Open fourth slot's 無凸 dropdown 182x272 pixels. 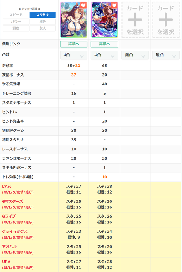pos(166,55)
